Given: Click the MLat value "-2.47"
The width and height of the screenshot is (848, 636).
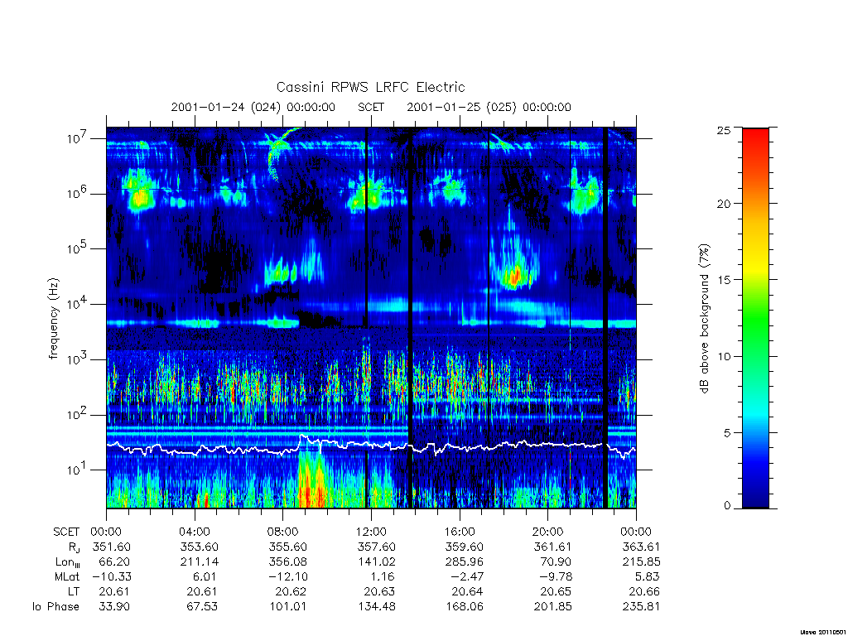Looking at the screenshot, I should point(466,576).
